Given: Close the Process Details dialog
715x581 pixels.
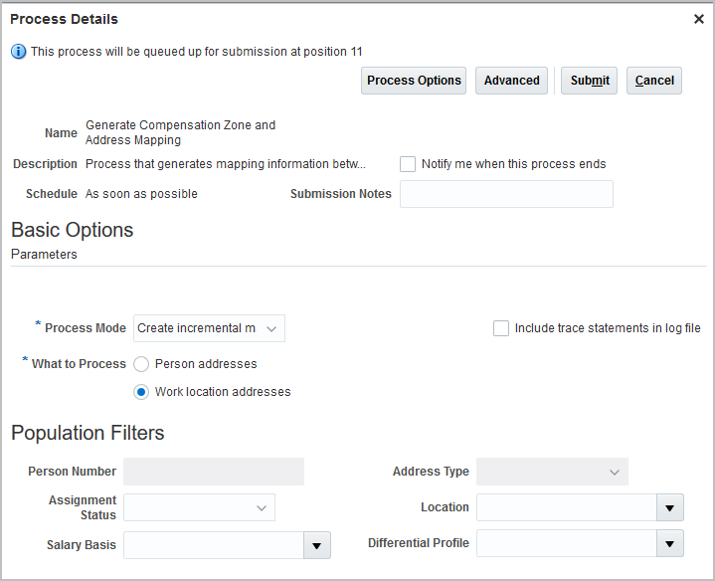Looking at the screenshot, I should point(699,19).
